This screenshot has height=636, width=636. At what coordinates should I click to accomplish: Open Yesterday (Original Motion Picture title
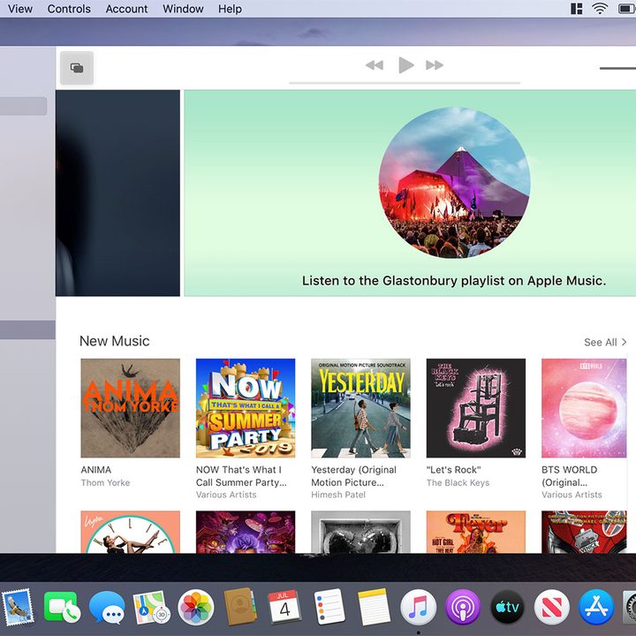tap(353, 476)
